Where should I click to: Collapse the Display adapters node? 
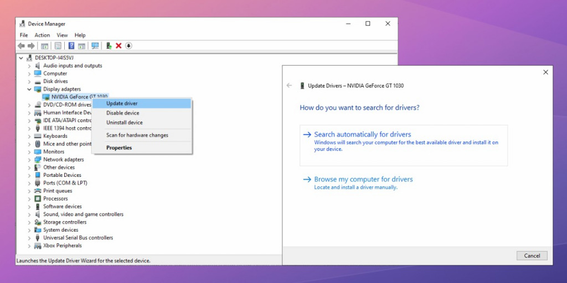[29, 89]
